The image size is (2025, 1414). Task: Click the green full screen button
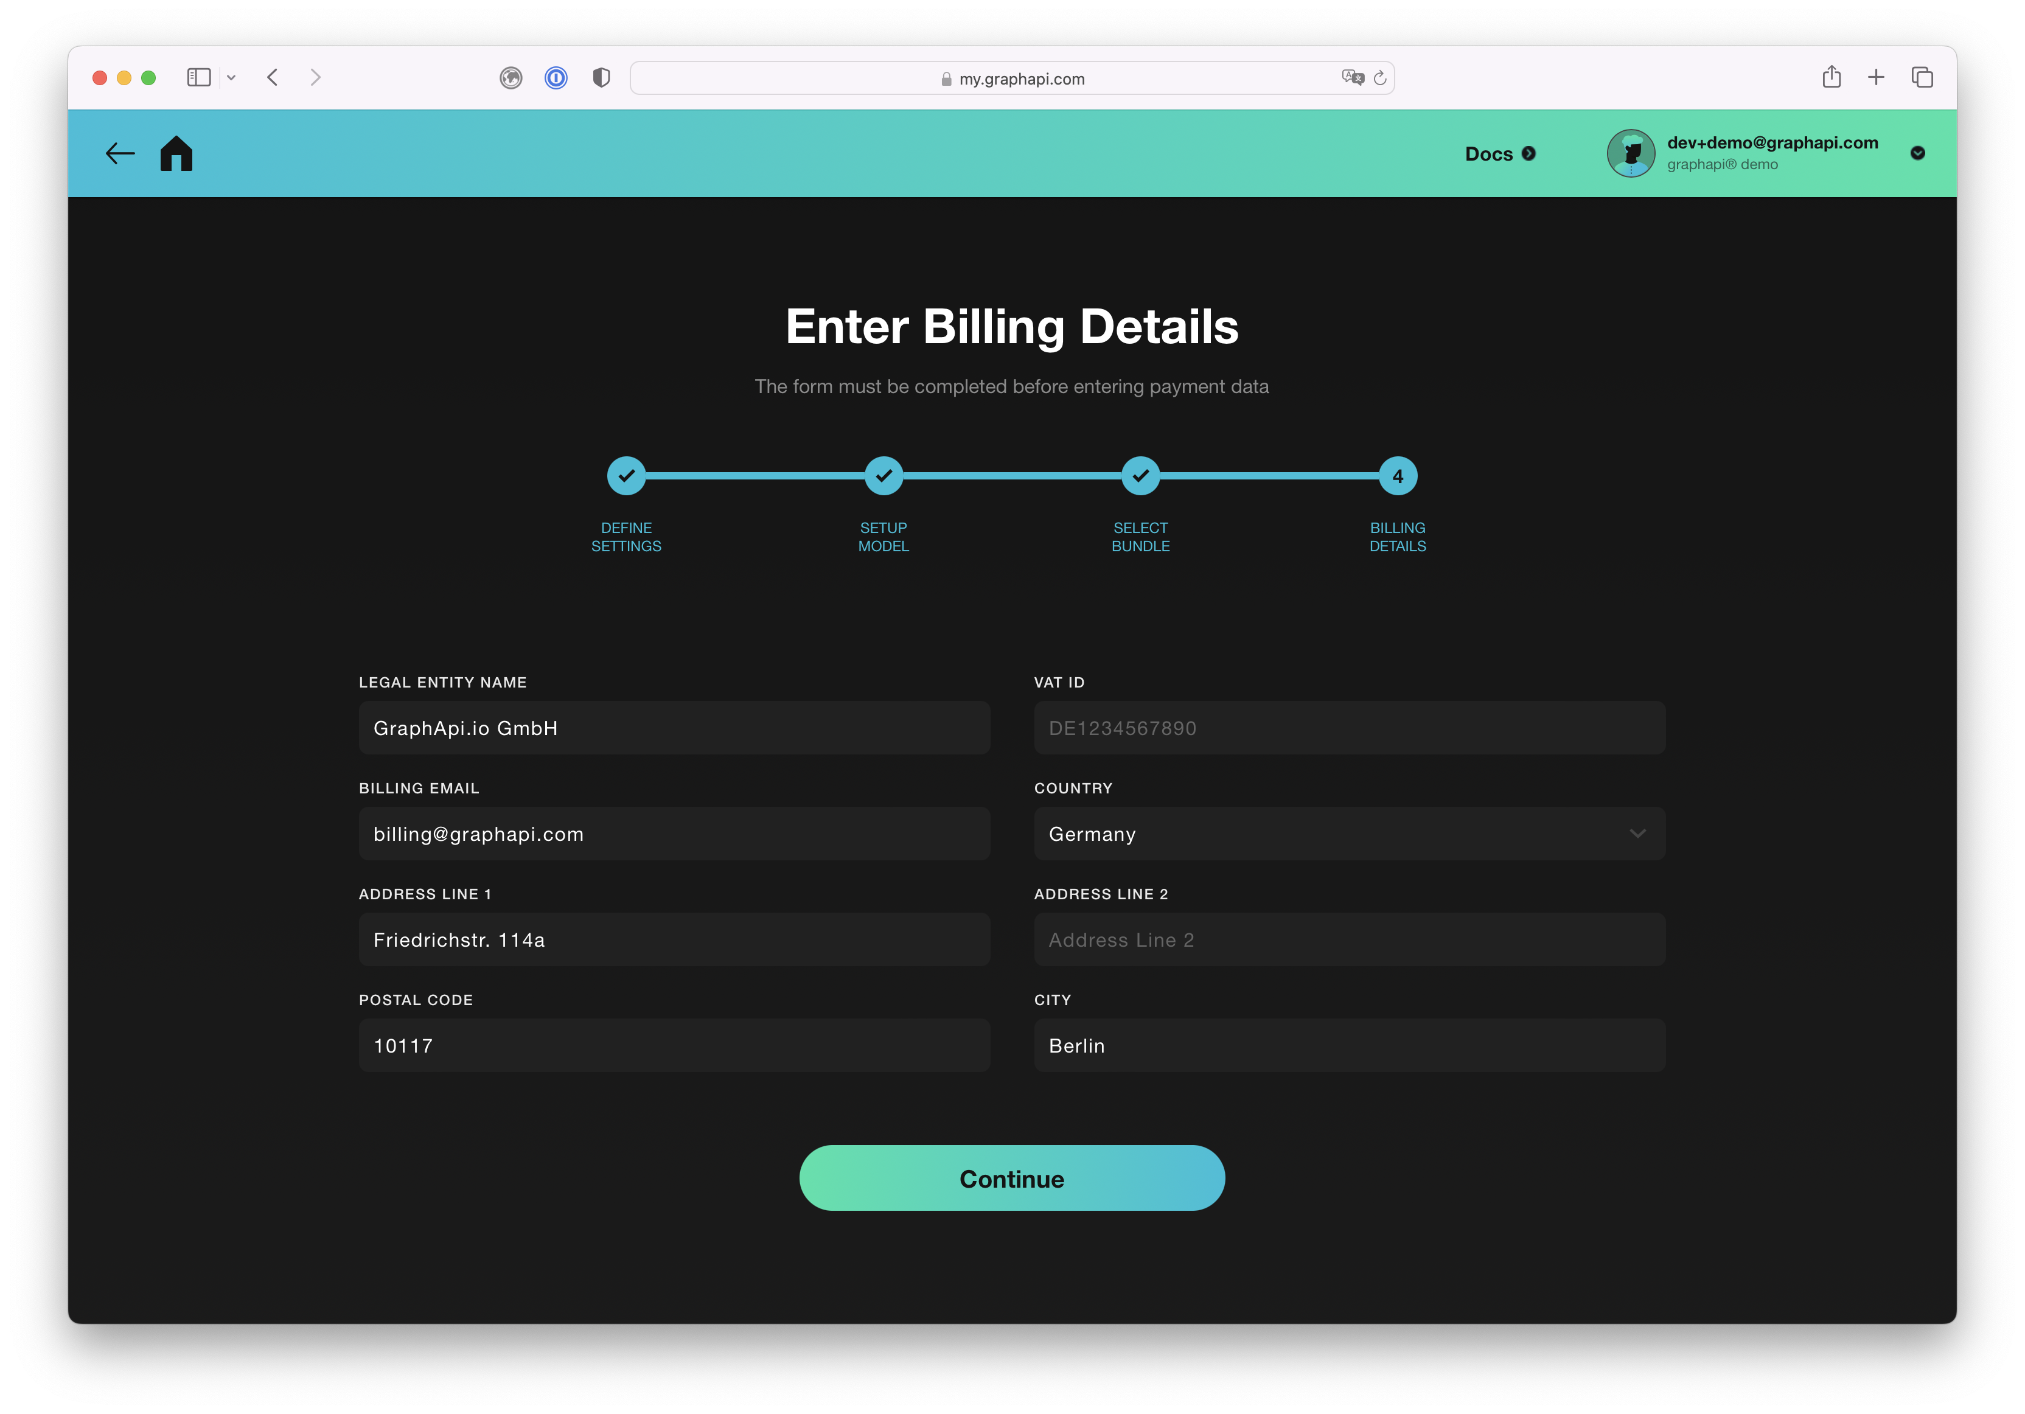click(x=149, y=78)
